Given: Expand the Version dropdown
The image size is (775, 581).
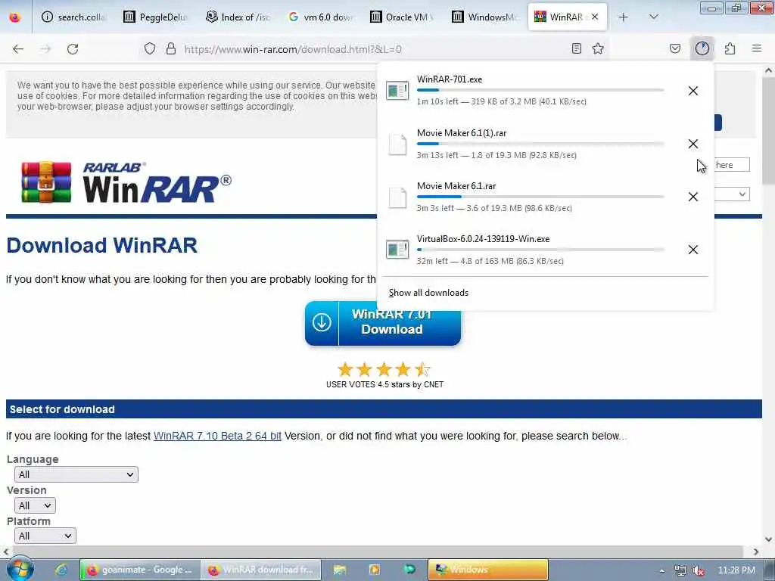Looking at the screenshot, I should (35, 505).
